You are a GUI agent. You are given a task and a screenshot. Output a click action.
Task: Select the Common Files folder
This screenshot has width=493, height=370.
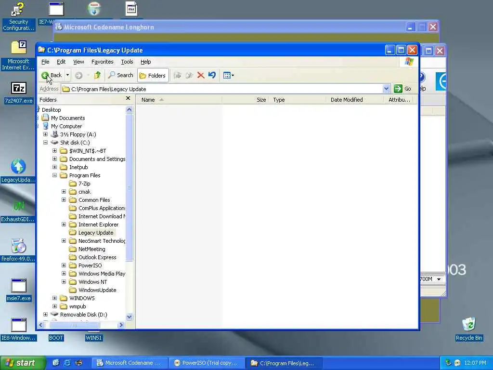94,200
